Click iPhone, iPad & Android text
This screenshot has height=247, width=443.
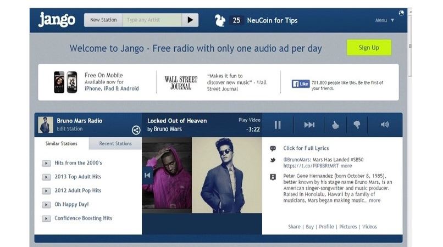(x=112, y=88)
